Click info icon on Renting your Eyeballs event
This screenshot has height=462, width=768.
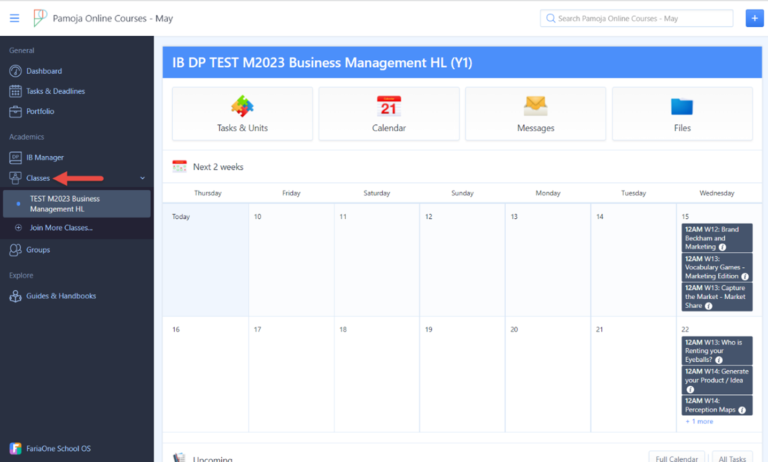(719, 360)
